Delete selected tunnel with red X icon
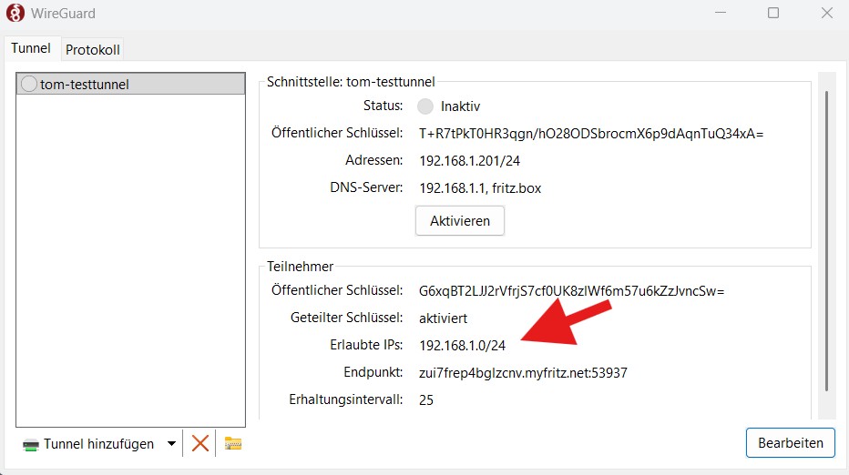 tap(199, 444)
